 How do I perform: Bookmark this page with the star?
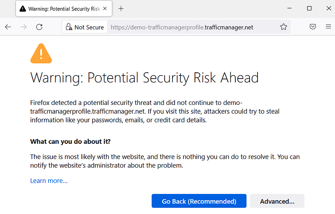(283, 27)
